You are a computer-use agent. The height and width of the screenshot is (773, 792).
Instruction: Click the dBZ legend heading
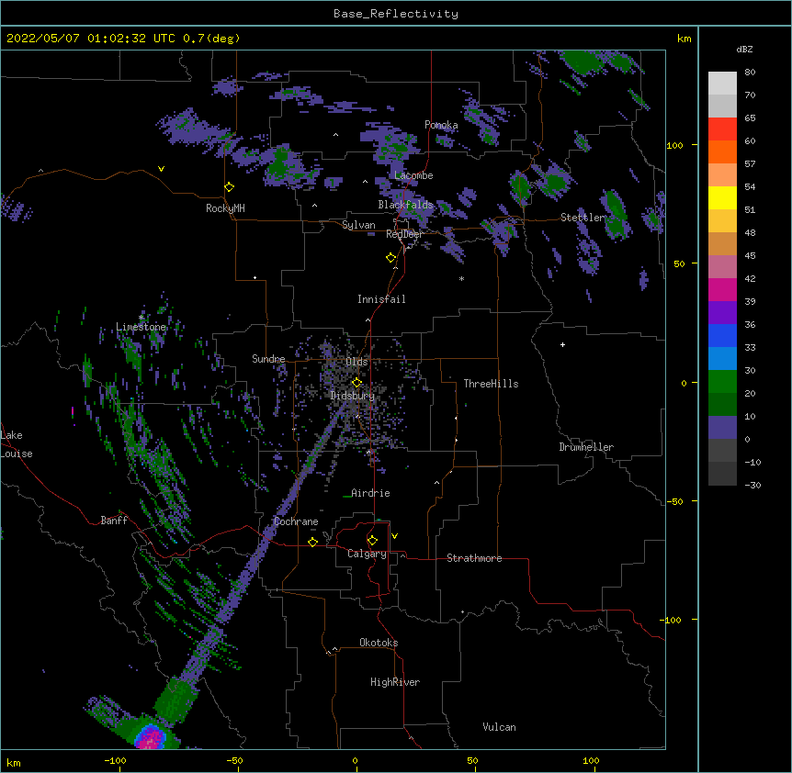(x=744, y=49)
